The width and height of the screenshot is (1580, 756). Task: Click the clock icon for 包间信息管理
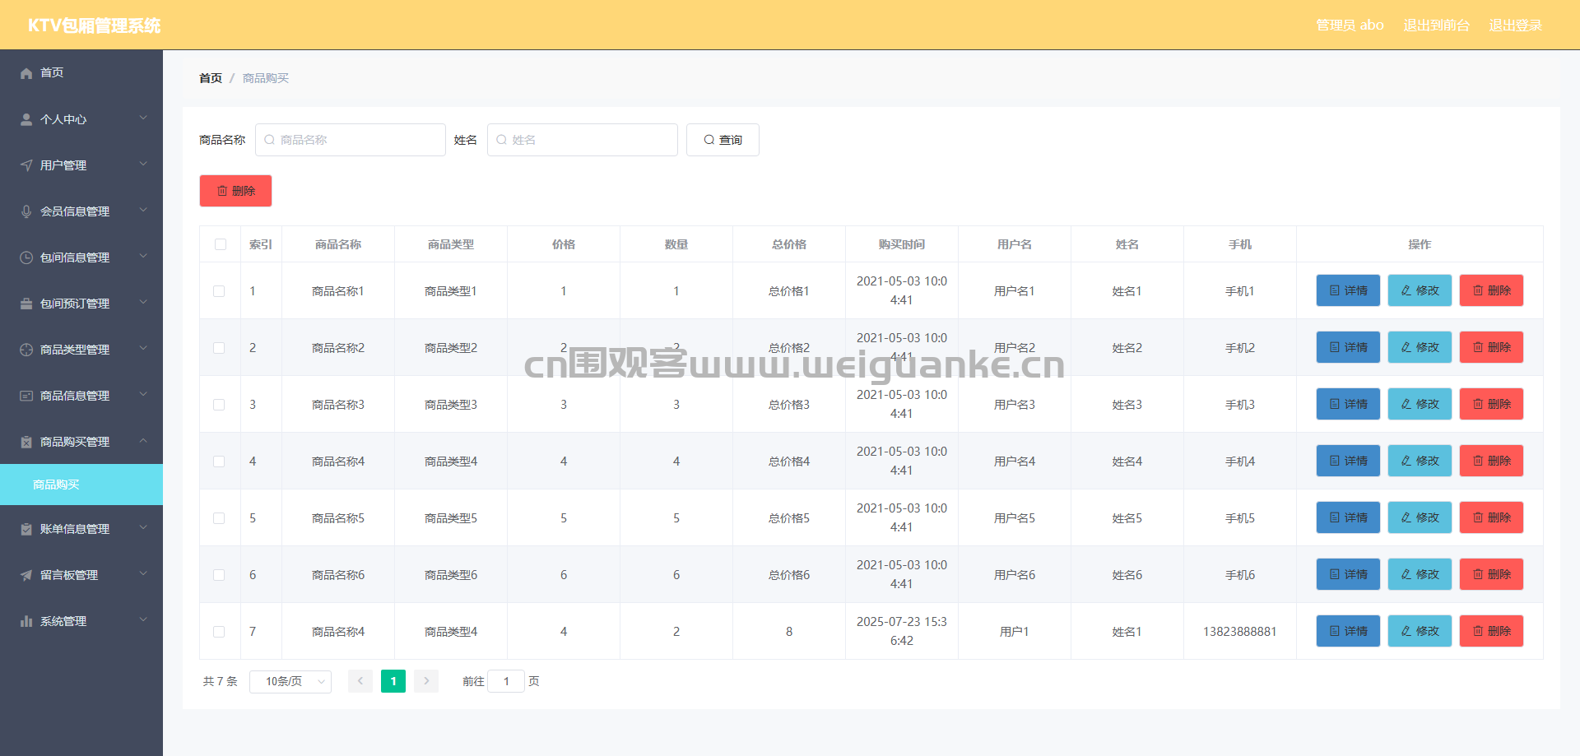click(x=26, y=257)
